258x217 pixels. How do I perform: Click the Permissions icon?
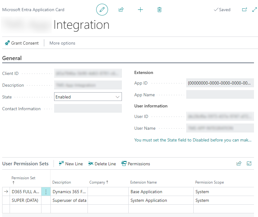pos(124,163)
